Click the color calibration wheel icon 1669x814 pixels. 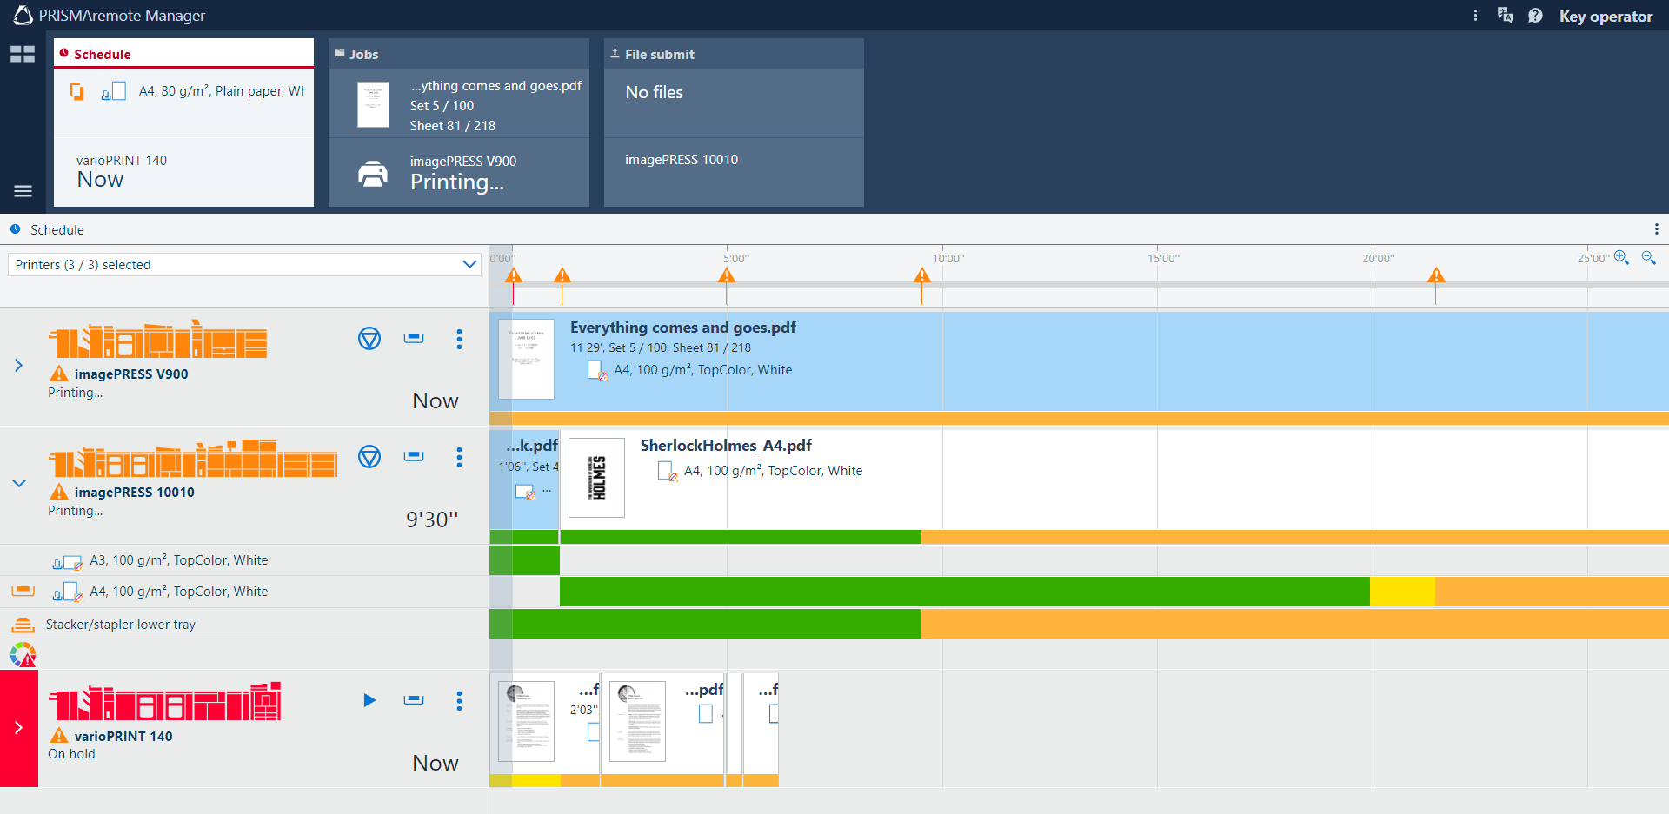[x=23, y=655]
